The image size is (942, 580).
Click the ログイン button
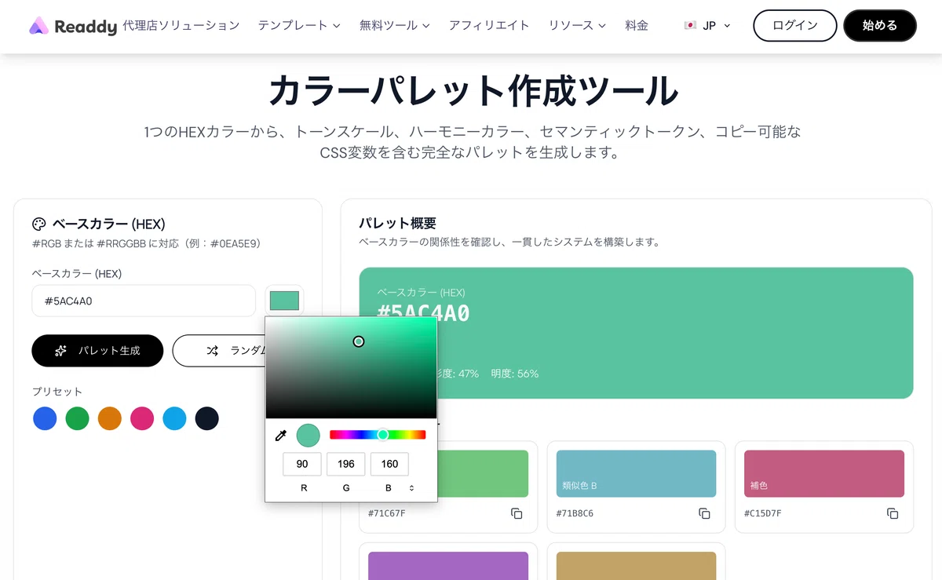[x=795, y=26]
